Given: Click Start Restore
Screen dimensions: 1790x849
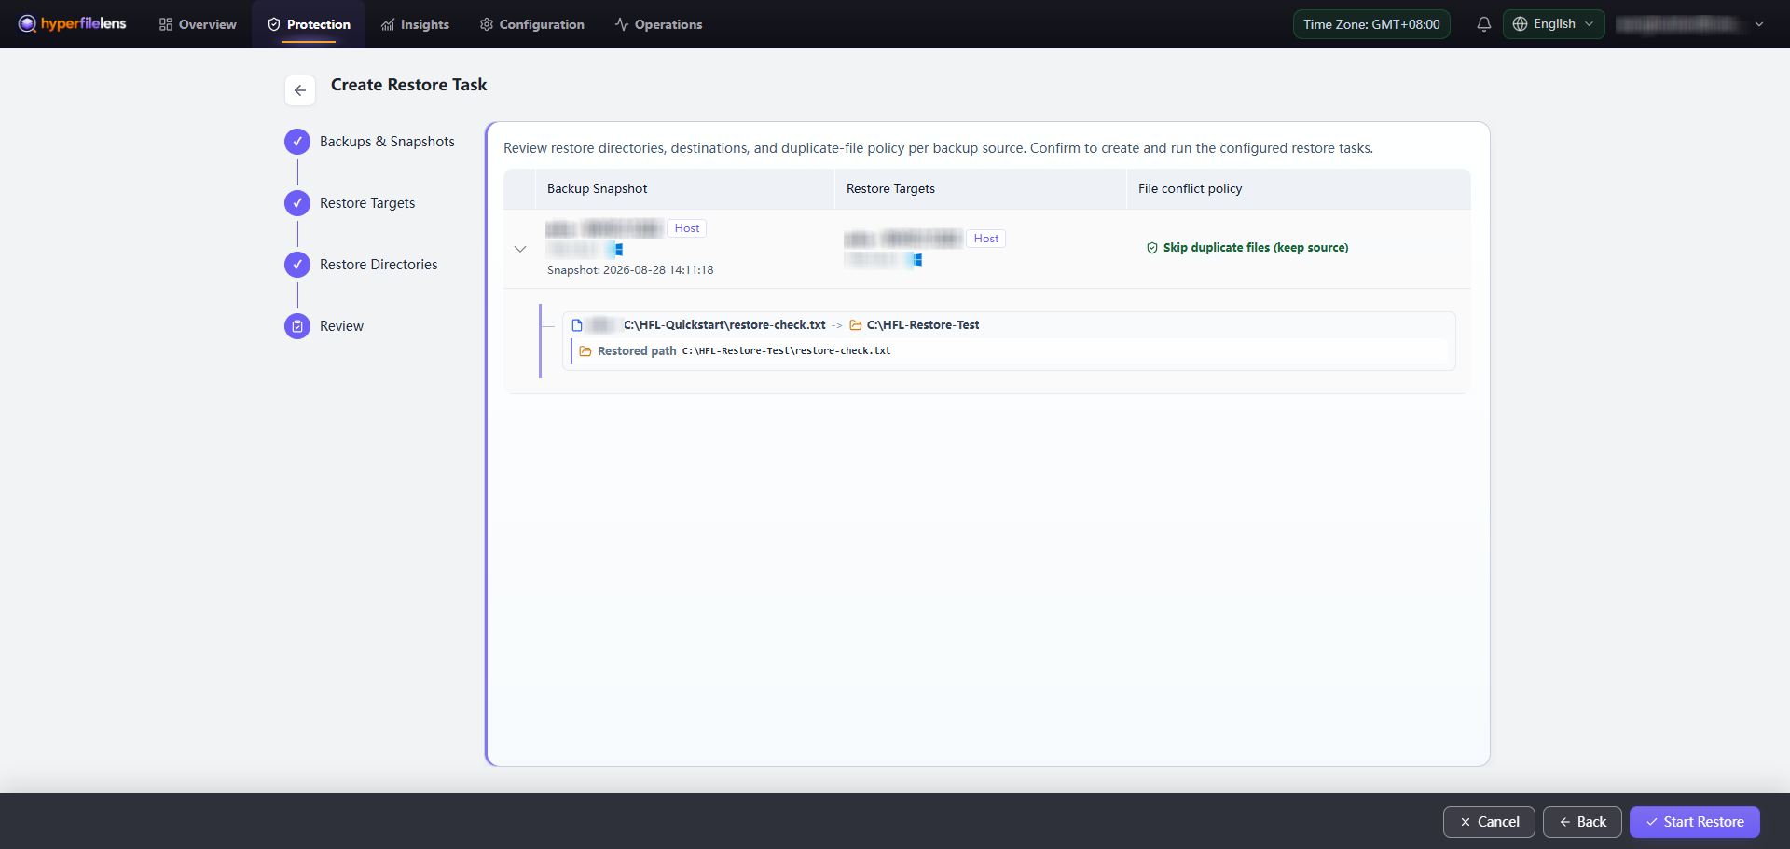Looking at the screenshot, I should (1694, 822).
